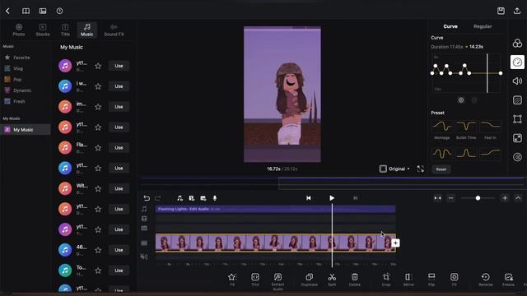Screen dimensions: 527x296
Task: Redo the last undone edit
Action: pyautogui.click(x=157, y=198)
